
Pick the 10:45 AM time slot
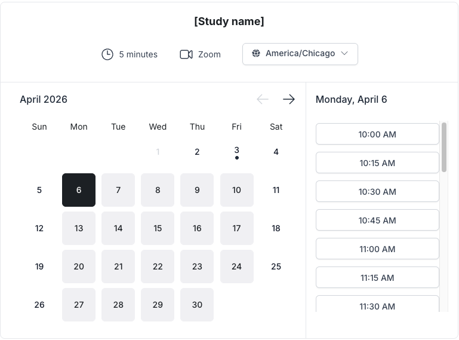(x=377, y=220)
